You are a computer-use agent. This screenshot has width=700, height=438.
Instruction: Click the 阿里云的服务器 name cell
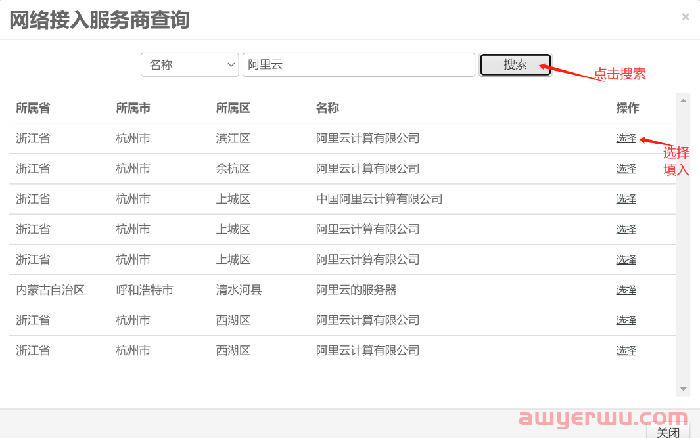coord(356,290)
